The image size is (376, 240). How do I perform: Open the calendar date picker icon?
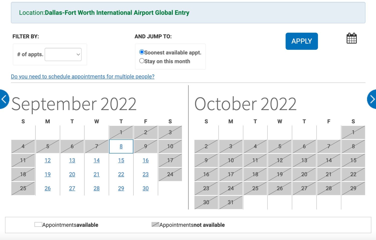(351, 38)
